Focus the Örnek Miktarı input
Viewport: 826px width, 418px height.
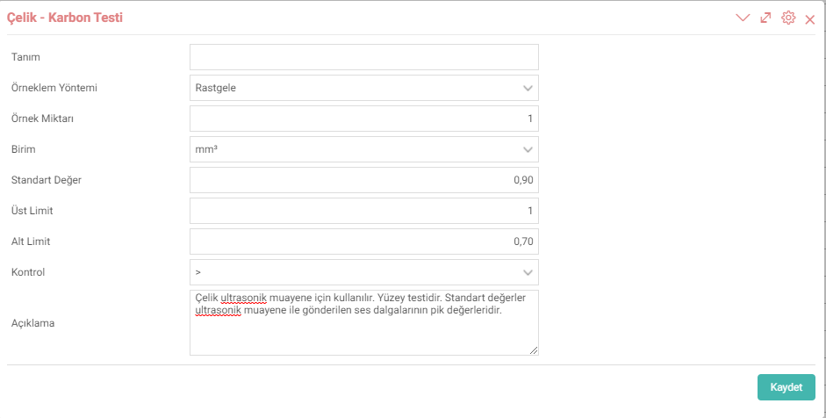coord(364,119)
